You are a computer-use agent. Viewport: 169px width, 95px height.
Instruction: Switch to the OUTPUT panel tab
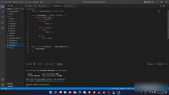40,64
